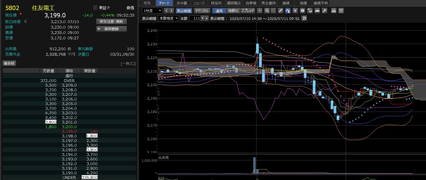Toggle the chart cursor trace tool

(288, 11)
